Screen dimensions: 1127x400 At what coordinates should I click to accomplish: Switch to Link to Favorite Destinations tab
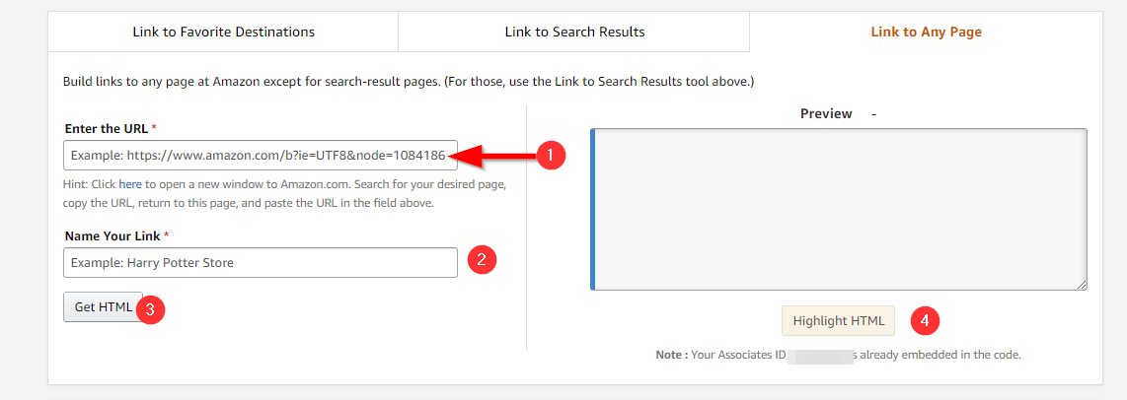pos(224,33)
